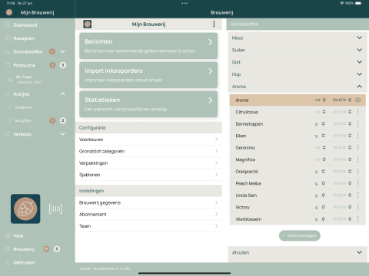The height and width of the screenshot is (276, 369).
Task: Click the Wi-Fi icon in status bar
Action: click(342, 3)
